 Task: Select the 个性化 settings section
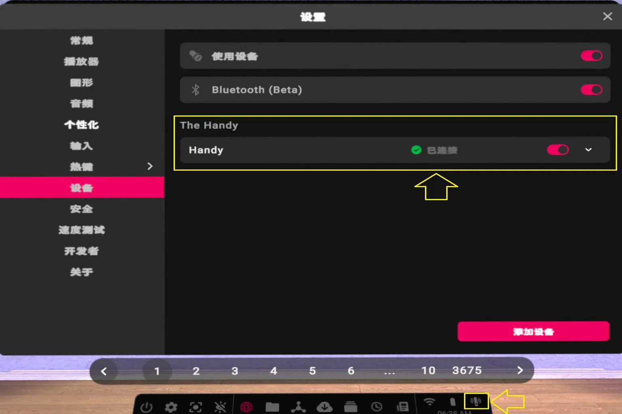(x=81, y=125)
